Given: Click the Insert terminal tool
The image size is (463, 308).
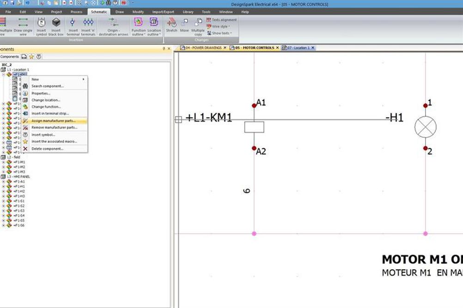Looking at the screenshot, I should pyautogui.click(x=73, y=27).
